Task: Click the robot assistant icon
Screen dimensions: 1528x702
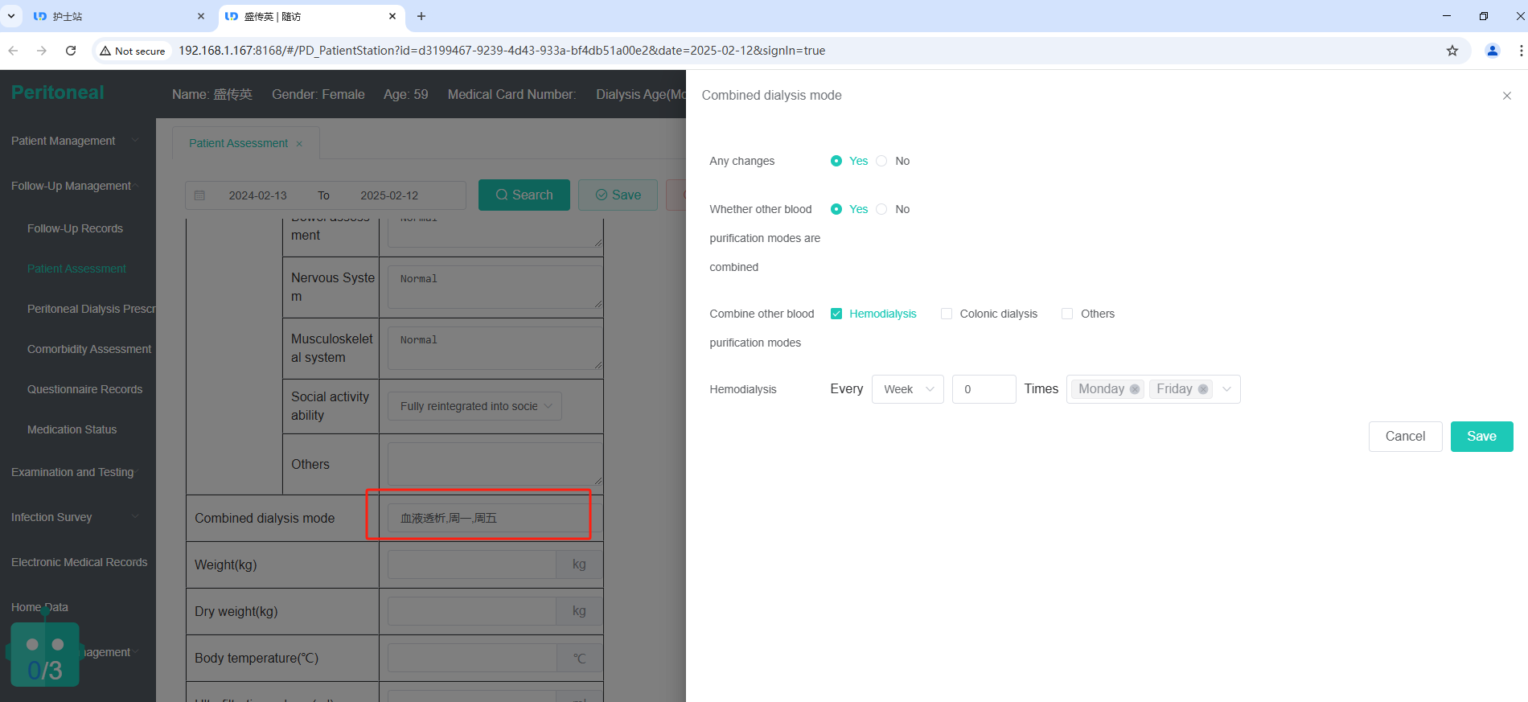Action: click(45, 654)
